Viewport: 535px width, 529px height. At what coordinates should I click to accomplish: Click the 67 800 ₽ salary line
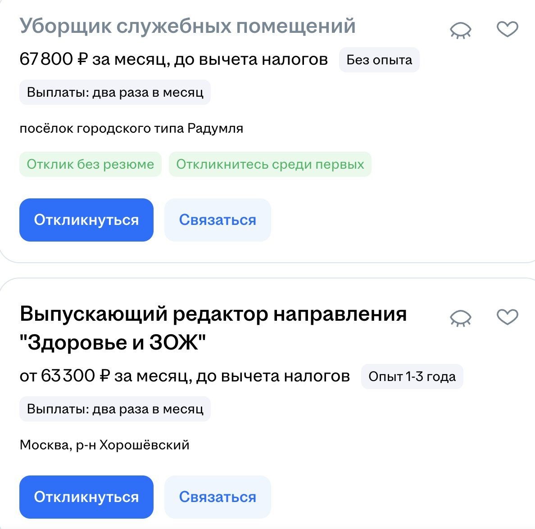pyautogui.click(x=173, y=59)
